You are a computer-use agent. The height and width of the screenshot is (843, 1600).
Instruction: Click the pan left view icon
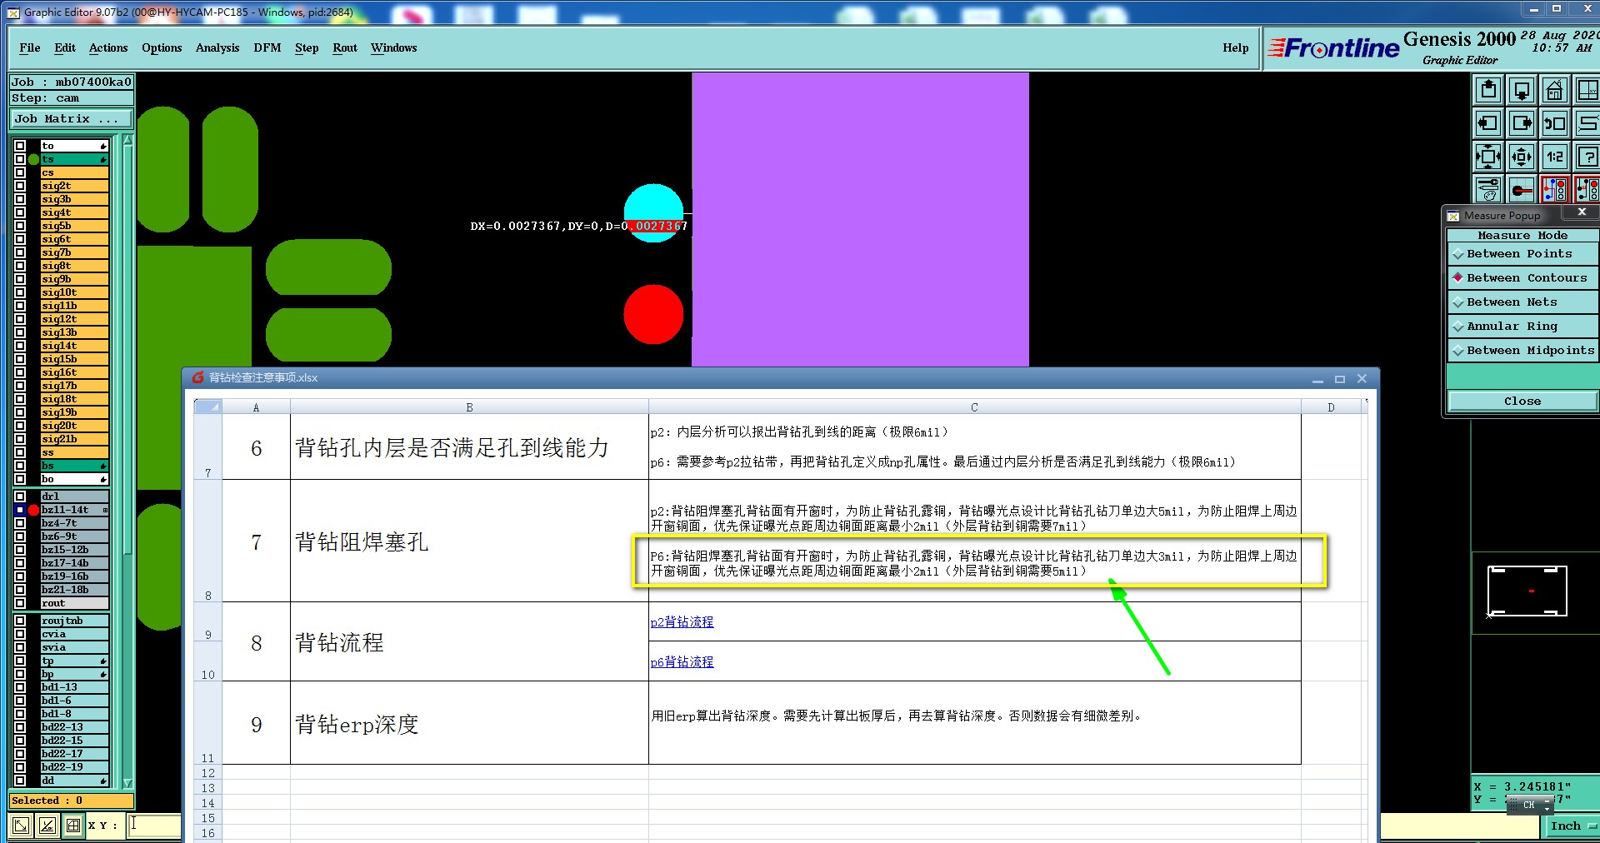[1488, 123]
